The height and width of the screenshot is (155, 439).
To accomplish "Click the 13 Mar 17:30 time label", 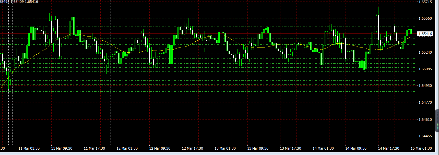I will point(291,148).
